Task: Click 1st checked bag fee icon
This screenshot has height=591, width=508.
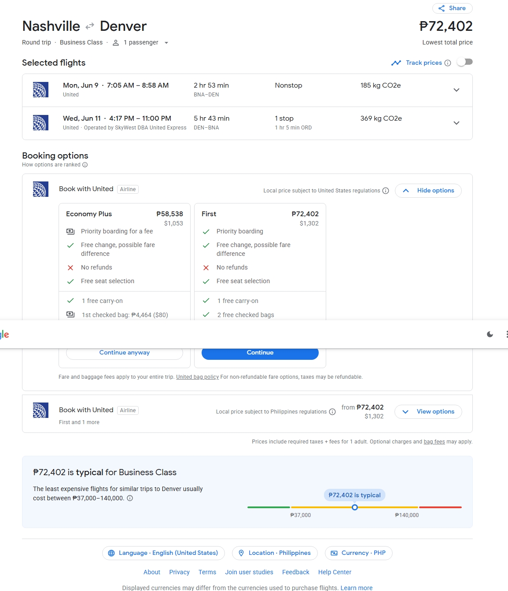Action: pyautogui.click(x=70, y=314)
